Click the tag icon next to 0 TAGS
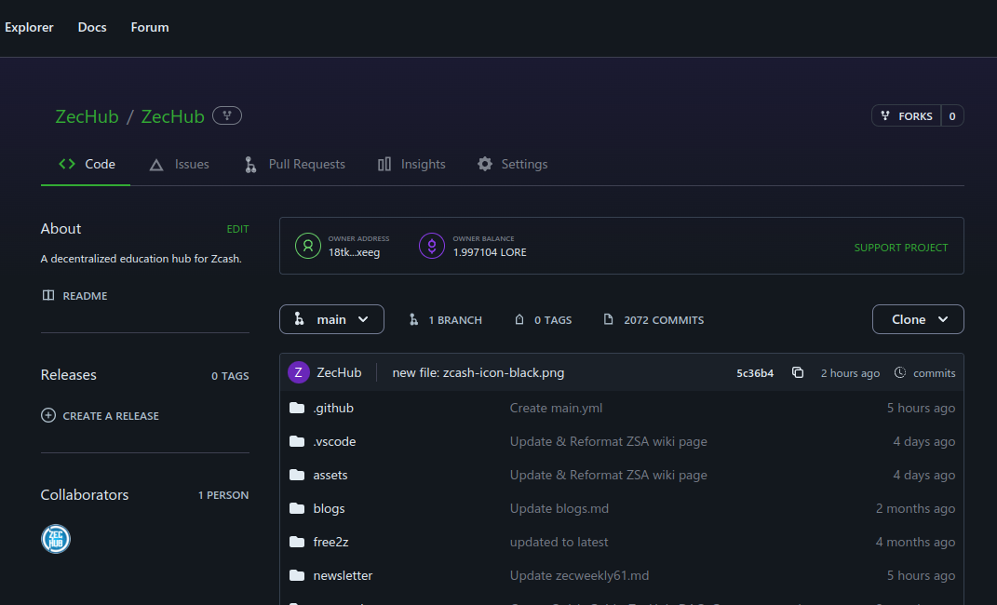 click(x=519, y=319)
